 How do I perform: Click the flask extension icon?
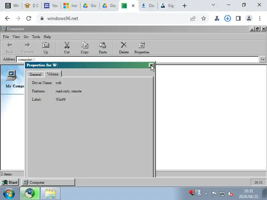tap(217, 18)
